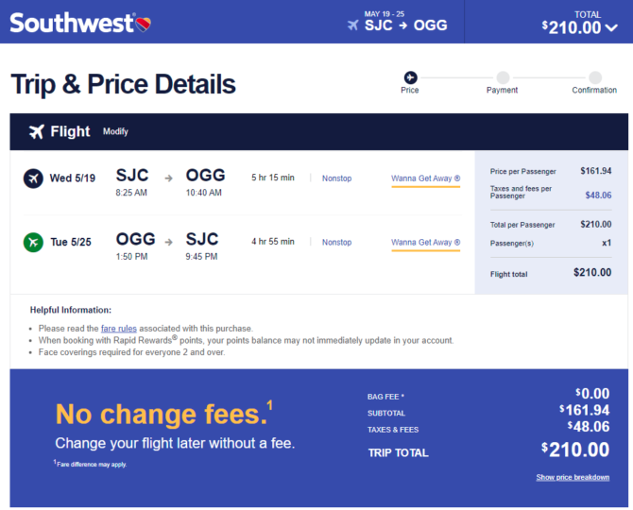
Task: Click the arrow between OGG and SJC on return flight
Action: click(x=169, y=242)
